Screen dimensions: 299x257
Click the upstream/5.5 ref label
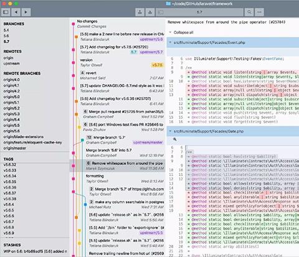tap(151, 233)
